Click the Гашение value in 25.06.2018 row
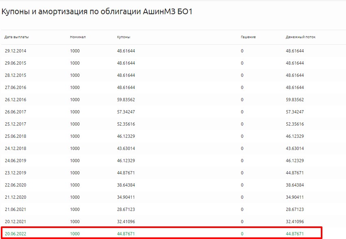The height and width of the screenshot is (239, 346). 242,136
